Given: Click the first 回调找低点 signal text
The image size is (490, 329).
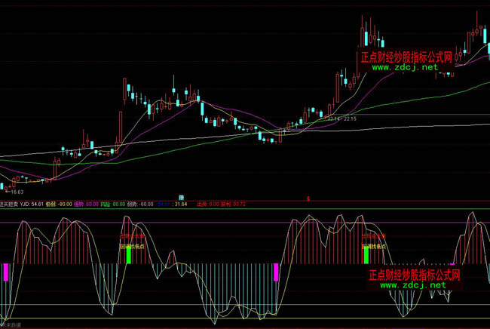Looking at the screenshot, I should pos(132,245).
